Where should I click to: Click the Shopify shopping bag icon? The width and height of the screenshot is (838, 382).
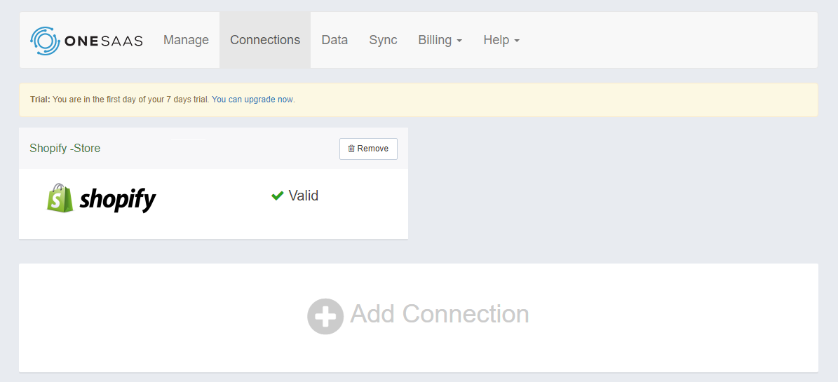60,198
